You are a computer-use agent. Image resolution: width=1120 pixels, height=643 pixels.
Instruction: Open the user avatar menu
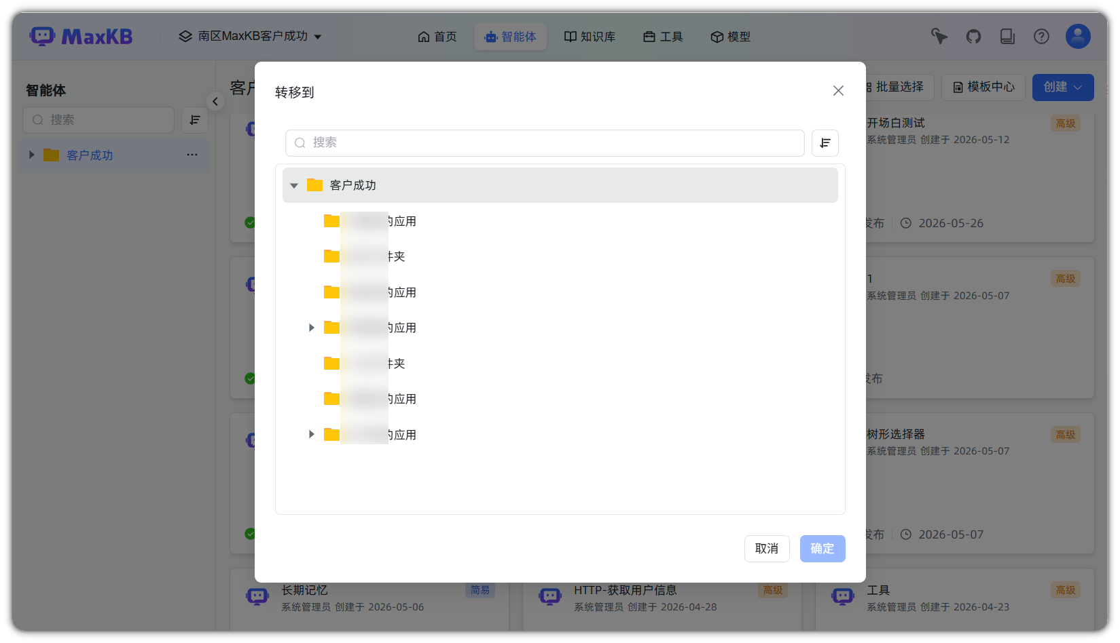tap(1078, 37)
